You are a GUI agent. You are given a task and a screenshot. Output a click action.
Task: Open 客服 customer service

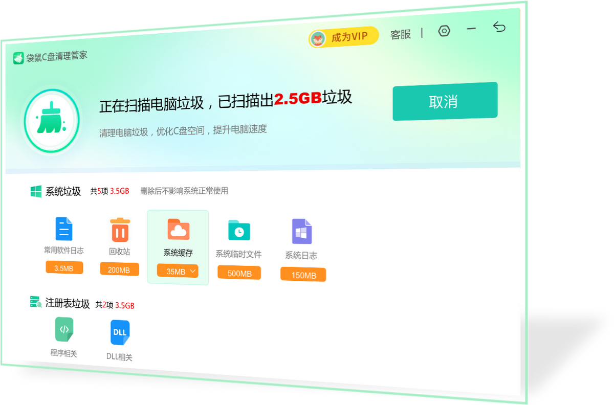point(401,35)
